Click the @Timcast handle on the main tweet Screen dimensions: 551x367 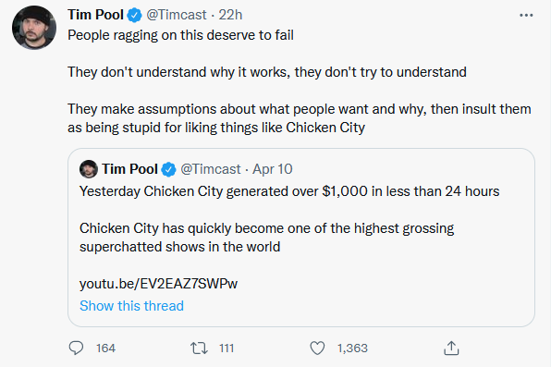click(176, 15)
